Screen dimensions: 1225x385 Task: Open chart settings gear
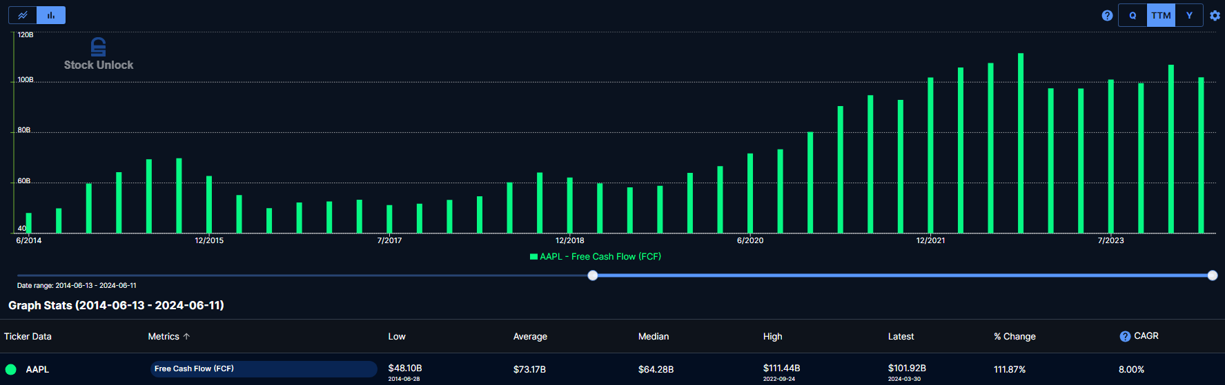tap(1215, 15)
